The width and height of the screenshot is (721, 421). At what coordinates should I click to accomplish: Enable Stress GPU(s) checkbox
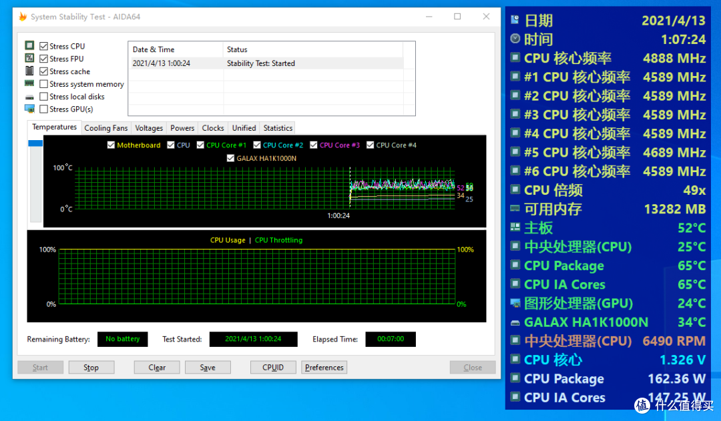43,109
